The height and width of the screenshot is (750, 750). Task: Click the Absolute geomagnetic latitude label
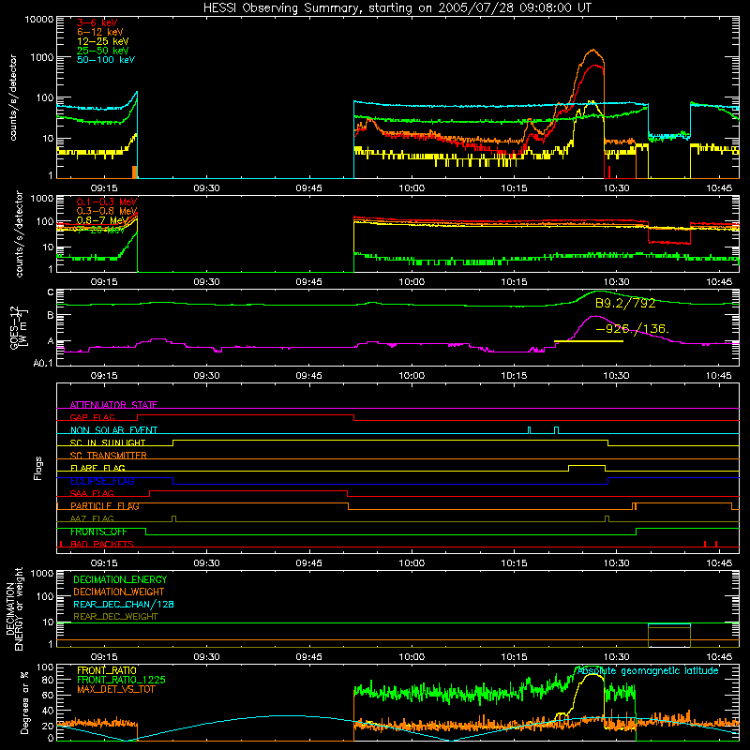click(x=648, y=671)
